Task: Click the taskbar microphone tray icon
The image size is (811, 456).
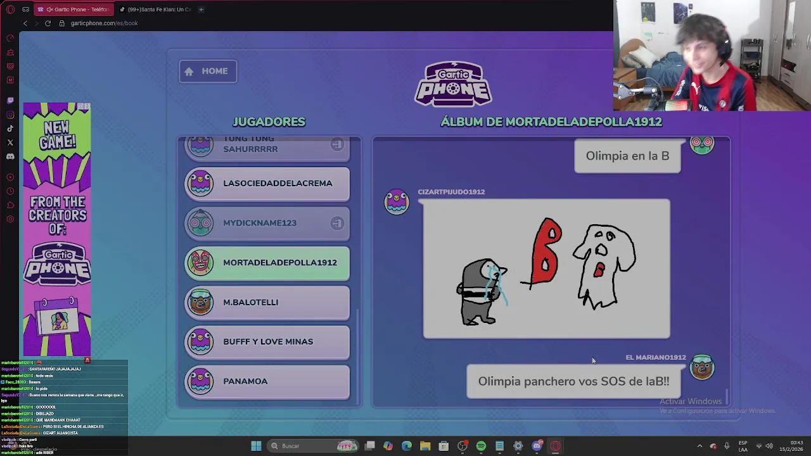Action: [x=727, y=446]
